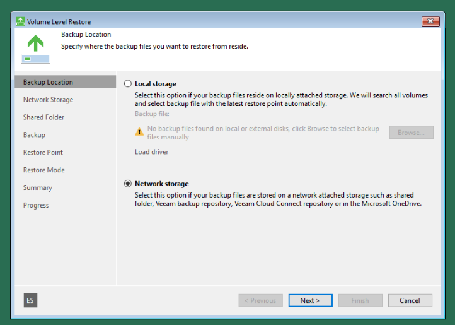Click the Volume Level Restore title bar icon
Image resolution: width=455 pixels, height=325 pixels.
[20, 21]
